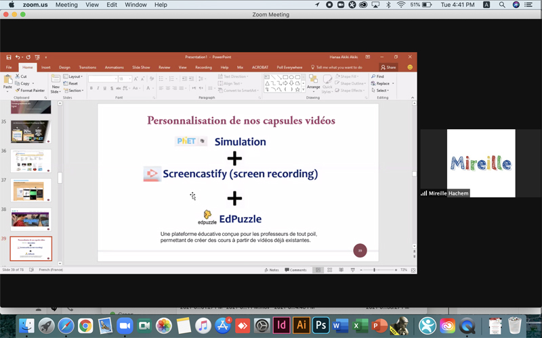This screenshot has height=338, width=542.
Task: Switch to the Transitions ribbon tab
Action: tap(87, 67)
